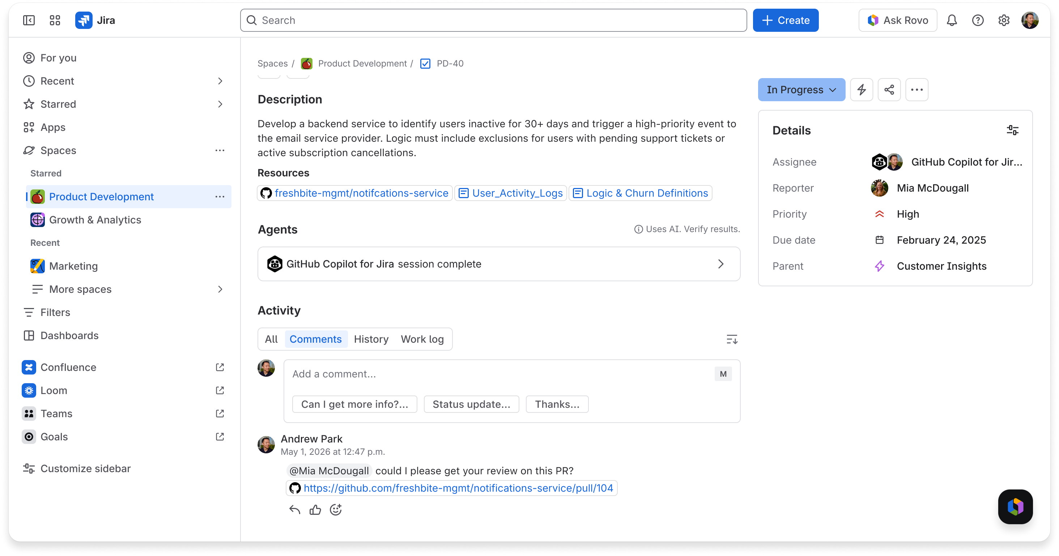Open the In Progress status dropdown

pos(801,90)
